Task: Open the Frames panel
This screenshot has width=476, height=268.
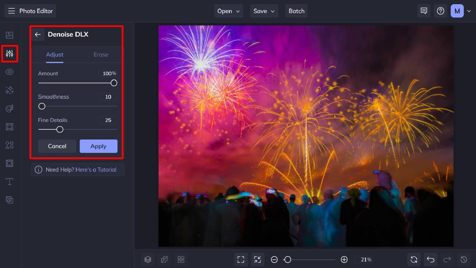Action: [10, 126]
